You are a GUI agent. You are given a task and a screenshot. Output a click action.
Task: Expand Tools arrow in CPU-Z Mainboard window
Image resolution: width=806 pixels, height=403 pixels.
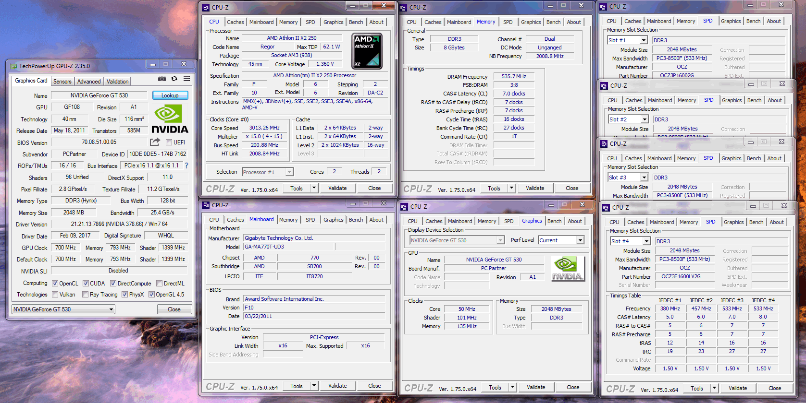click(x=314, y=386)
